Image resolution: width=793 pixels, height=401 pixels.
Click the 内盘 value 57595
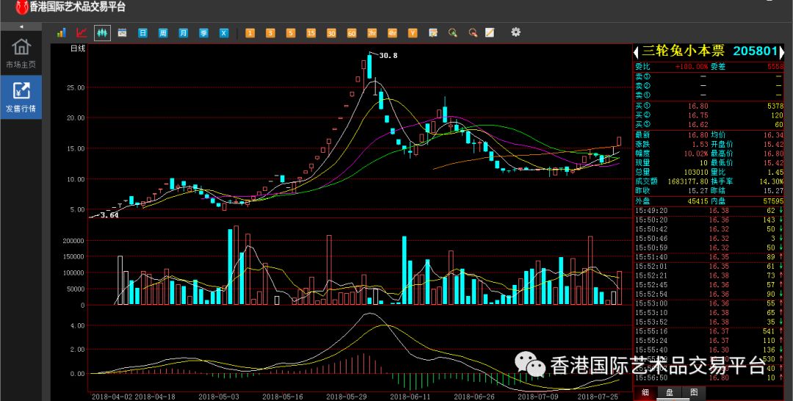[772, 201]
